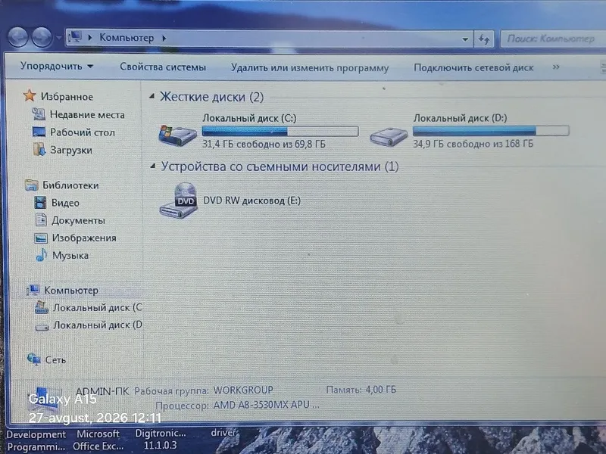Viewport: 606px width, 454px height.
Task: Click the Жесткие диски (2) group header
Action: 212,97
